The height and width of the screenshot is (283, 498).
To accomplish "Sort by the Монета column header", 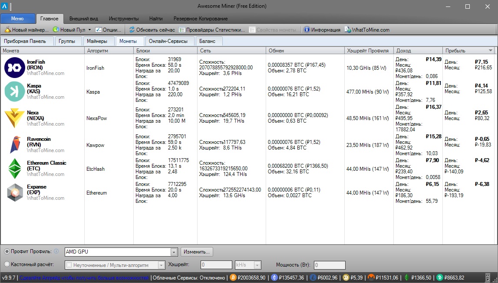I will pyautogui.click(x=43, y=50).
